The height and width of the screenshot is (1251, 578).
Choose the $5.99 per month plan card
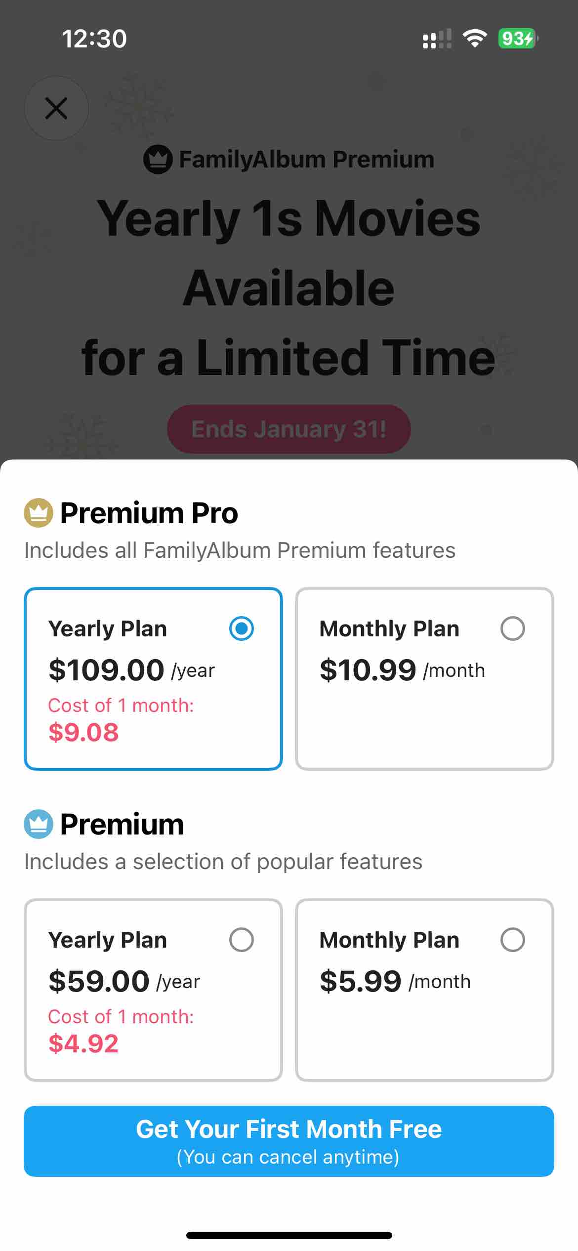click(424, 990)
